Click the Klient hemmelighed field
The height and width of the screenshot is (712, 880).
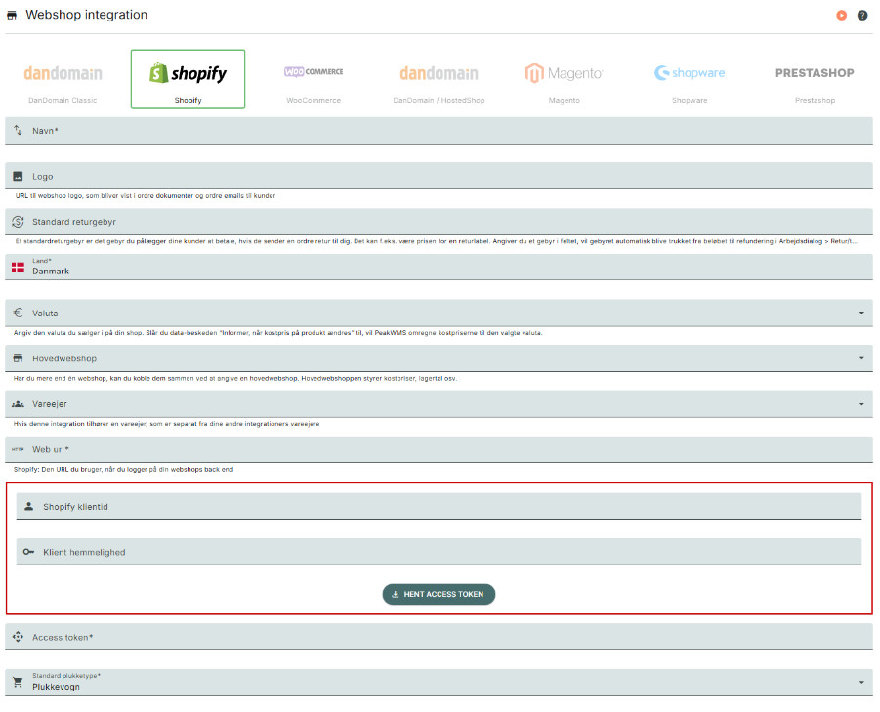[x=439, y=552]
